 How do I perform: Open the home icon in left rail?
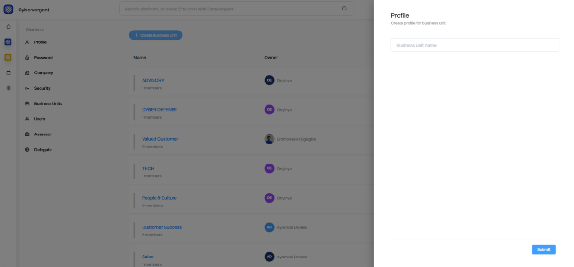coord(8,27)
